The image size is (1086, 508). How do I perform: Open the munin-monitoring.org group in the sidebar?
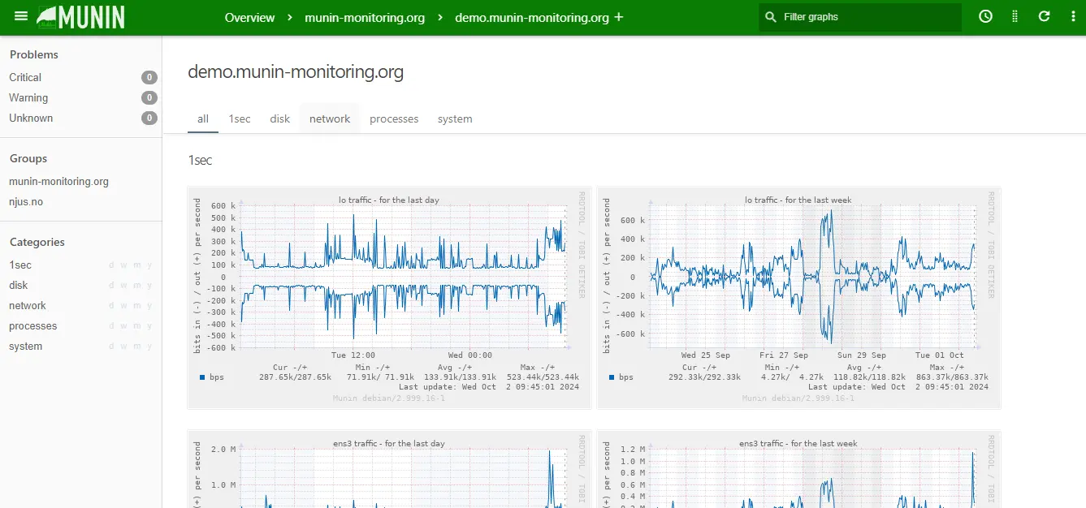(58, 182)
